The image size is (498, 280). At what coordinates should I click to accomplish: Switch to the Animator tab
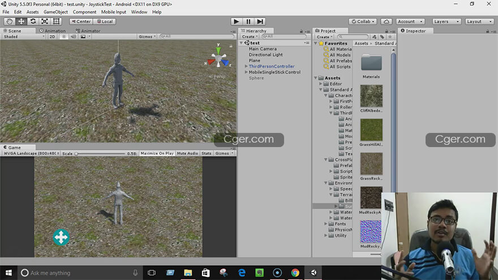[x=88, y=31]
